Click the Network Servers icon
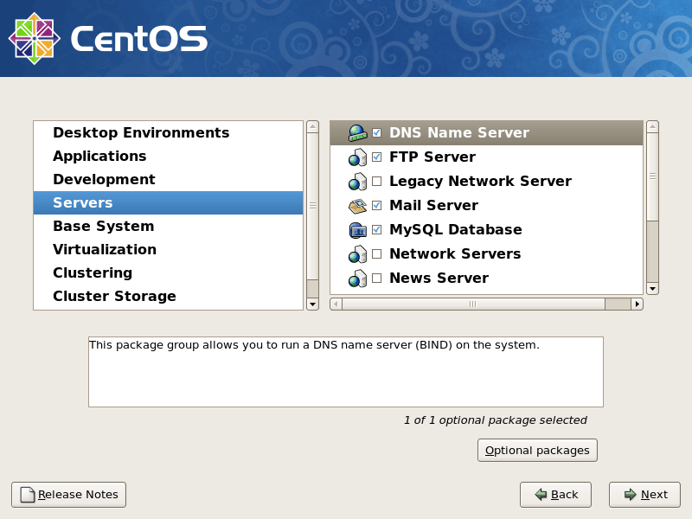The width and height of the screenshot is (692, 519). click(x=357, y=254)
